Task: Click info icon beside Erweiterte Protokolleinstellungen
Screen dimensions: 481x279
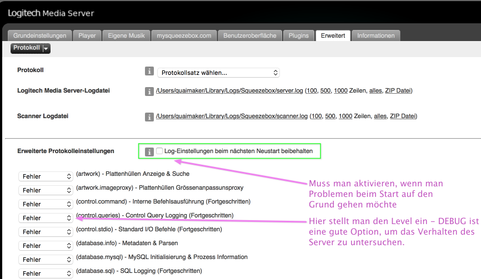Action: (149, 151)
